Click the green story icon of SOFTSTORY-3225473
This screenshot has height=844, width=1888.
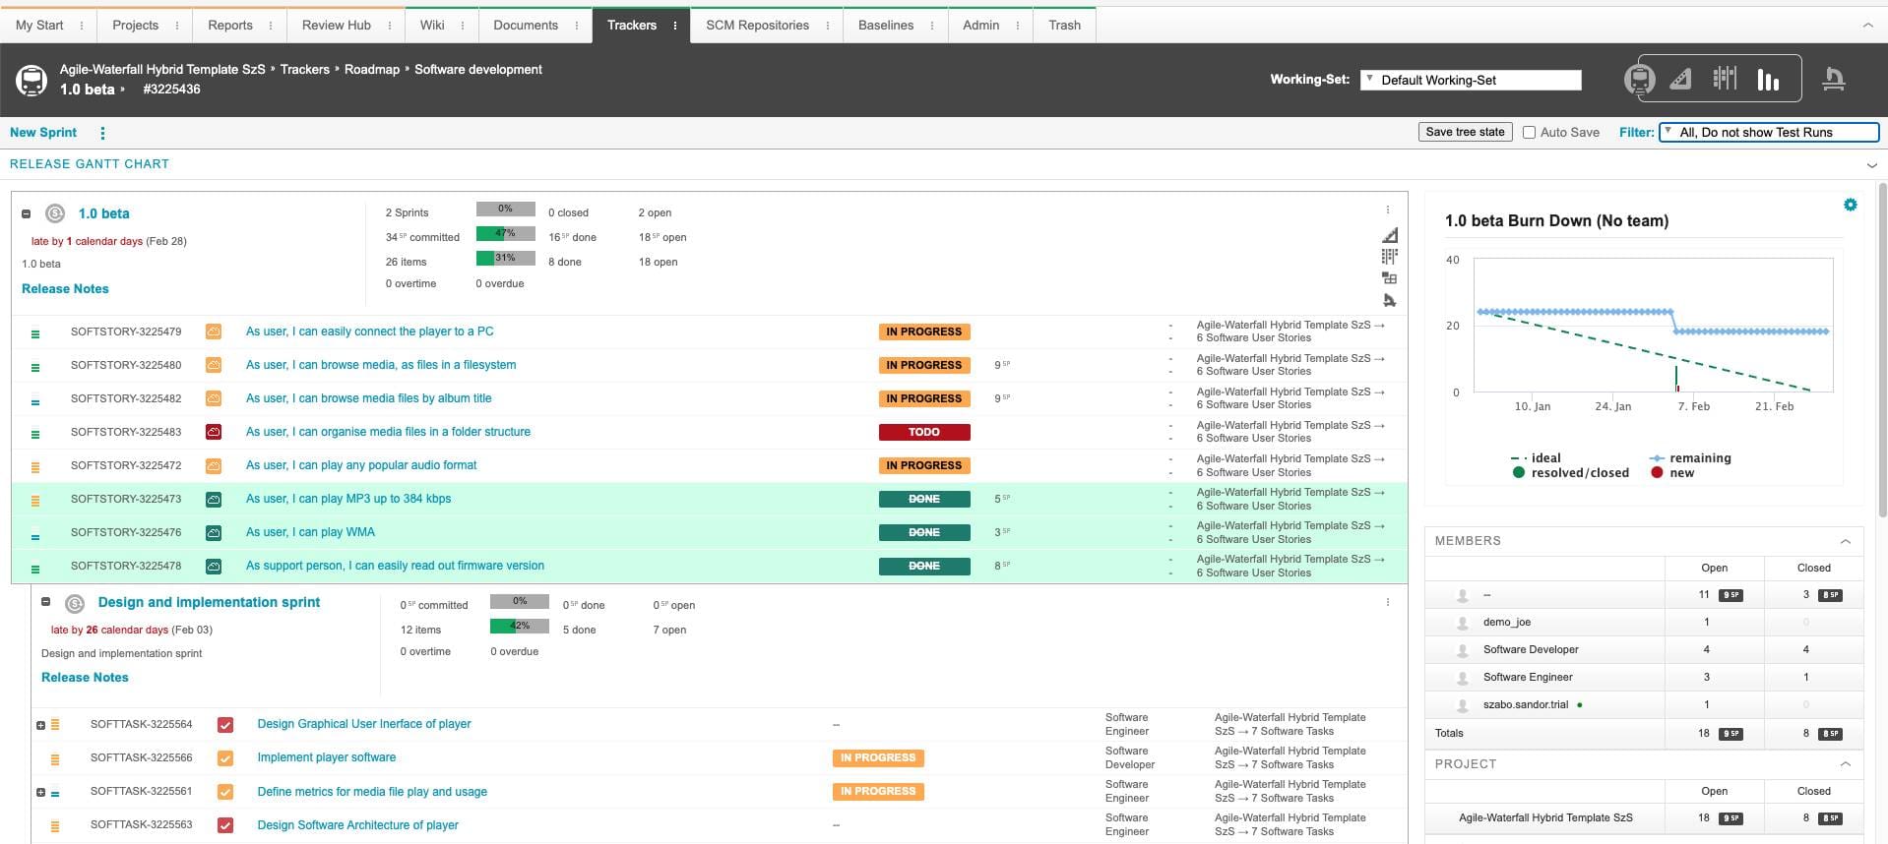(x=214, y=499)
